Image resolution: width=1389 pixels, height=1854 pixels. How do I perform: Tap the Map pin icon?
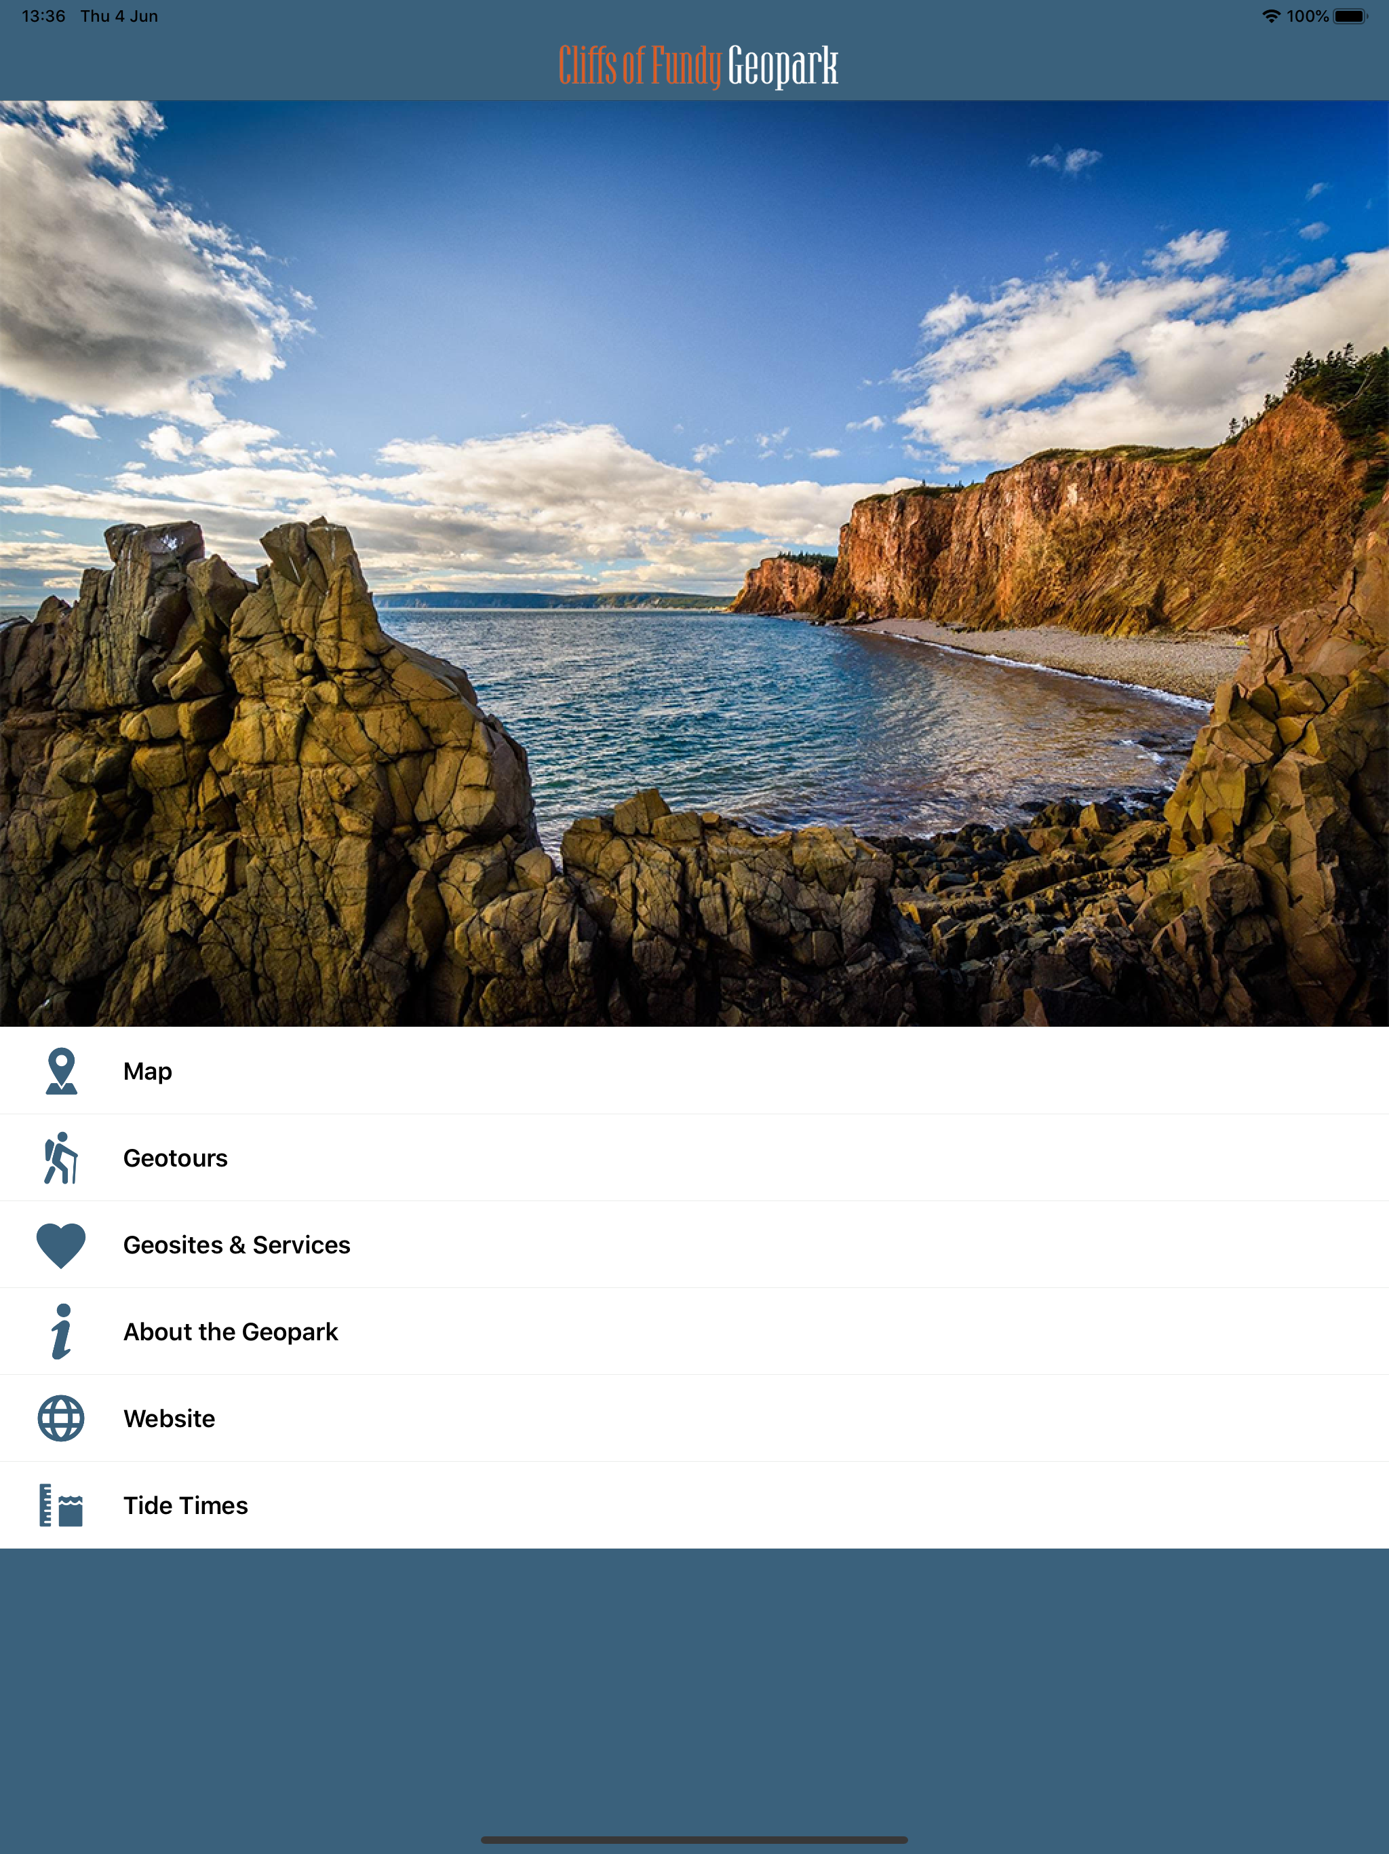click(61, 1070)
